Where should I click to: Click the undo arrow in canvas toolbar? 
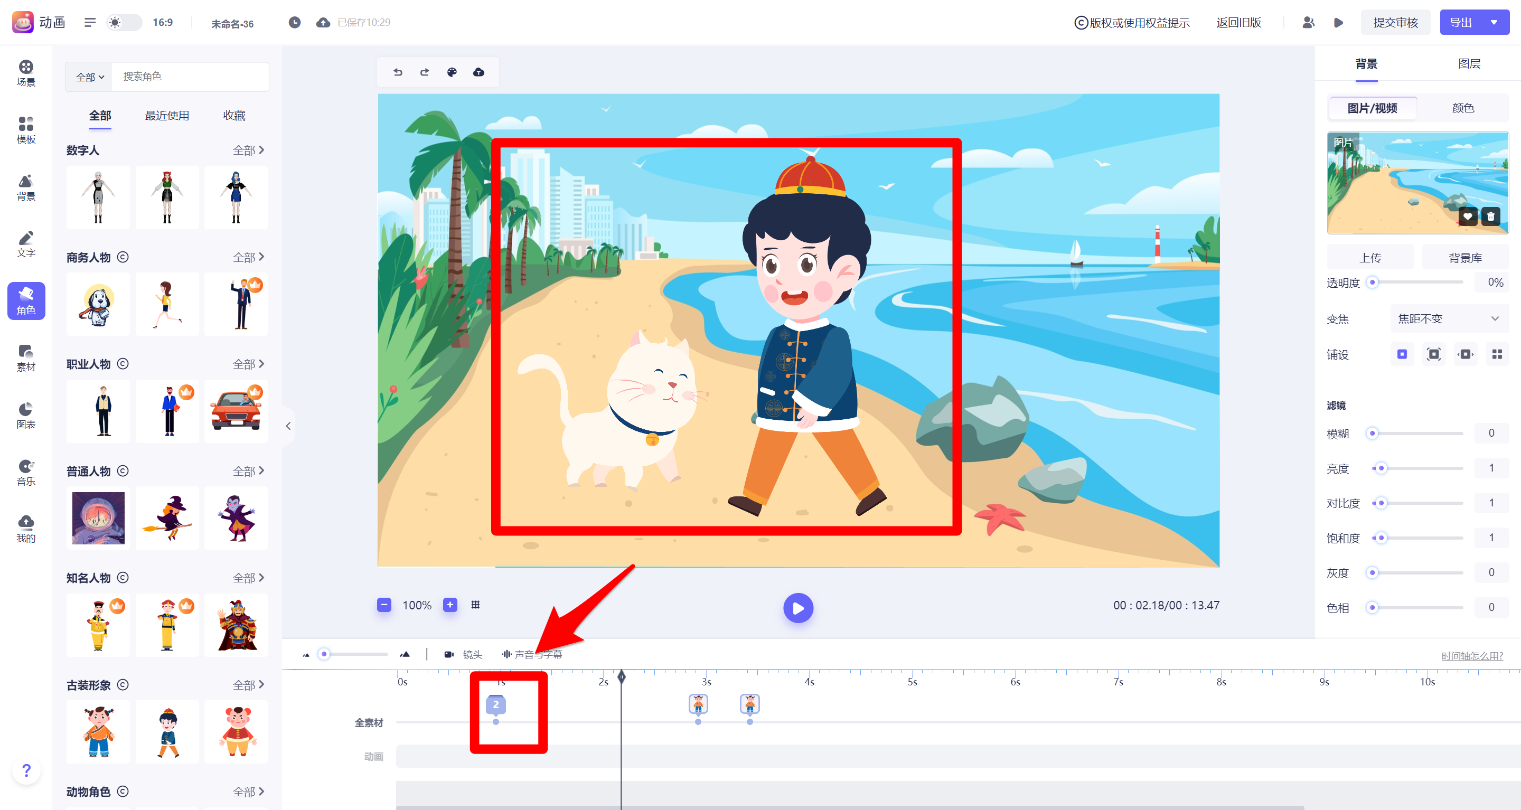click(x=398, y=72)
